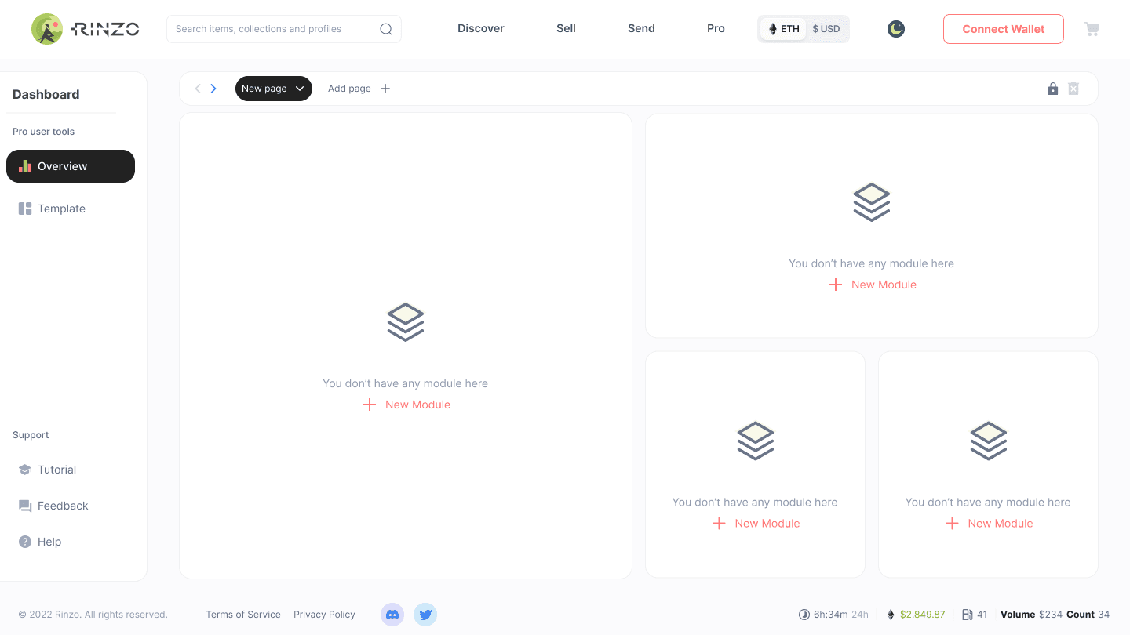
Task: Click the Help question mark icon
Action: [25, 542]
